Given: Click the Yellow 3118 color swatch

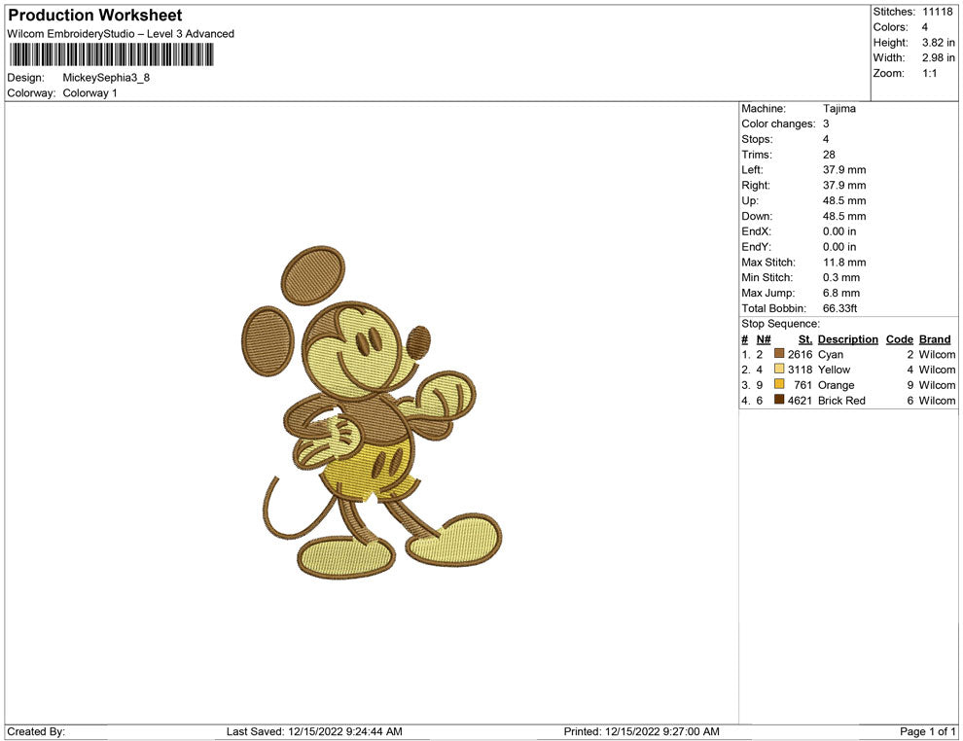Looking at the screenshot, I should (x=779, y=369).
